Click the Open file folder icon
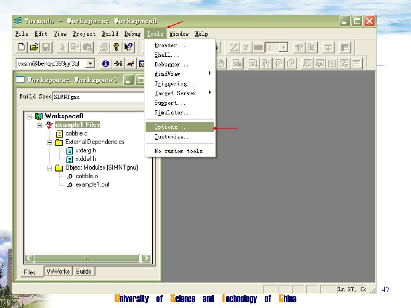 [x=34, y=47]
